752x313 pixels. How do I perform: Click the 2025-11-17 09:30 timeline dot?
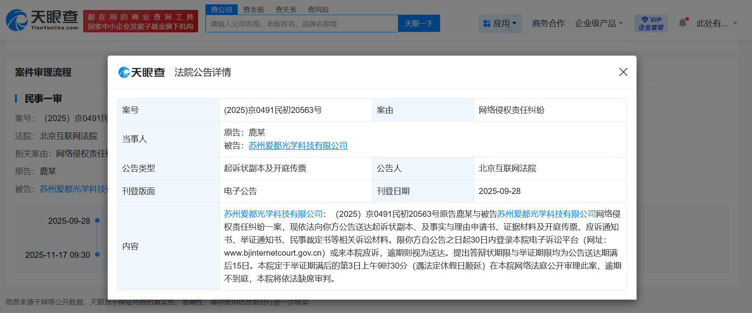pos(97,254)
